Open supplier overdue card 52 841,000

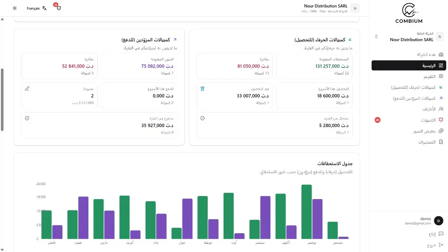coord(59,66)
